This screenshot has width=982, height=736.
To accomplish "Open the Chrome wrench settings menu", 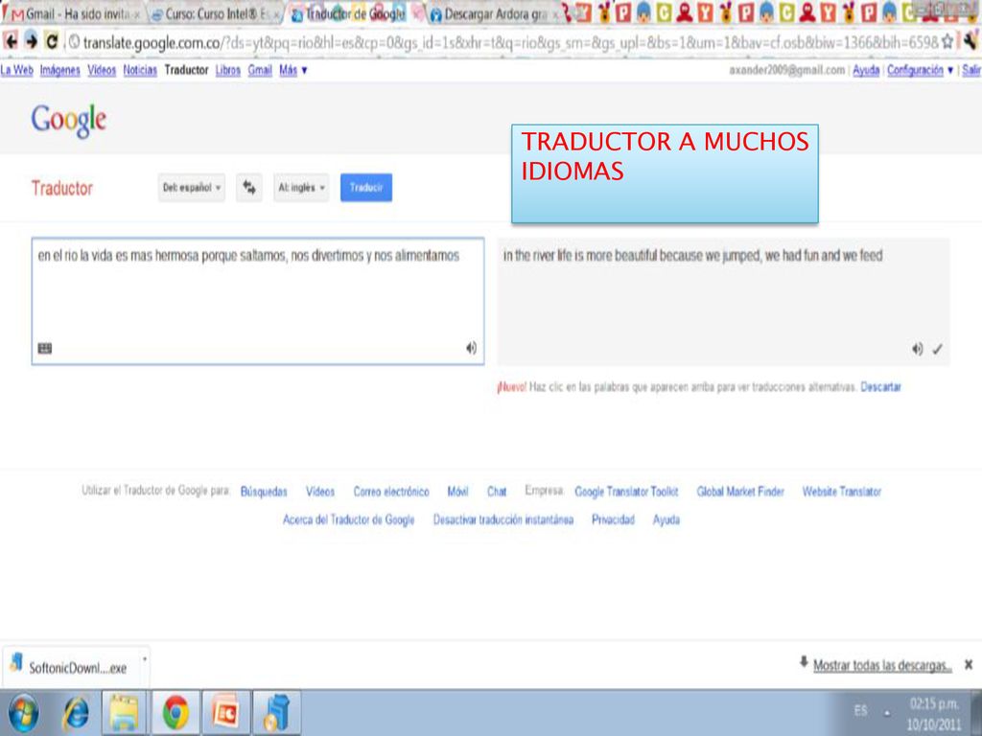I will [x=970, y=42].
